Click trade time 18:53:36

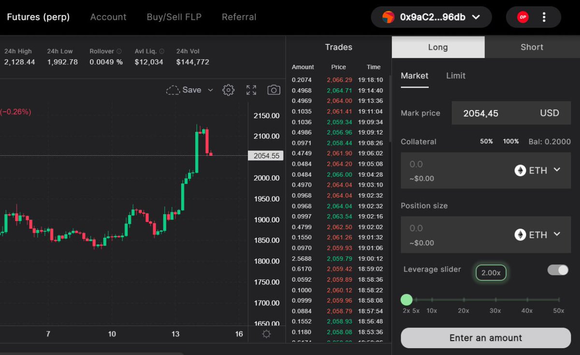370,332
